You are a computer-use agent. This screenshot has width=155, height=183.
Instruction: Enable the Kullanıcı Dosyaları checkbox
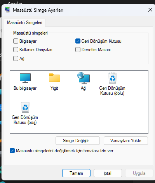[16, 50]
